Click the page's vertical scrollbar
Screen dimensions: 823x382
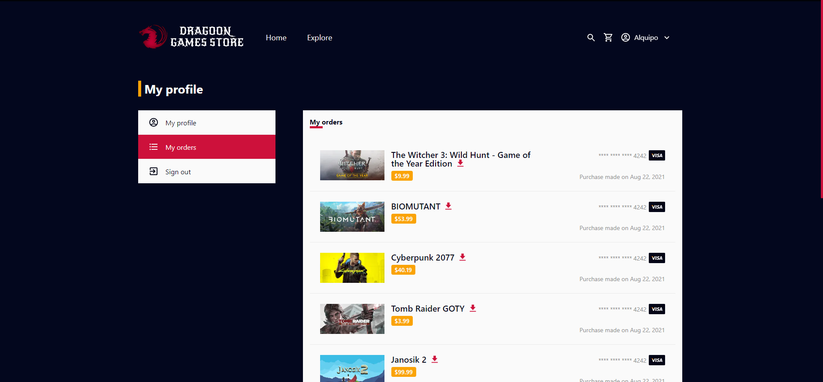tap(821, 99)
